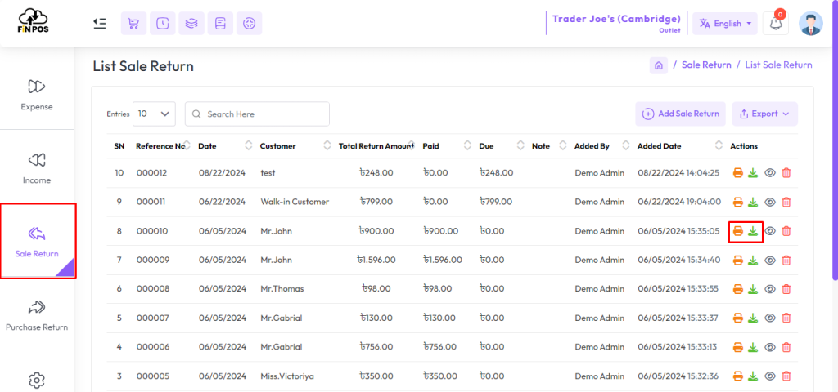838x392 pixels.
Task: Print Mr.Thomas return 000008
Action: click(738, 289)
